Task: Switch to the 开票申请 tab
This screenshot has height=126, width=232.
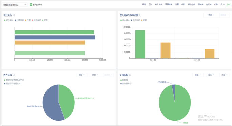Action: tap(169, 5)
